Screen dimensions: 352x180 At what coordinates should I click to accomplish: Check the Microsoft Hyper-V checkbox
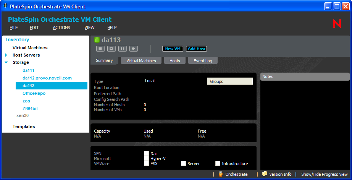146,159
